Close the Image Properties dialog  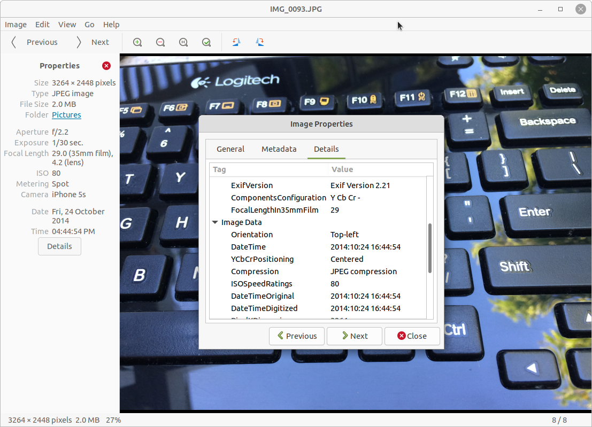[412, 336]
